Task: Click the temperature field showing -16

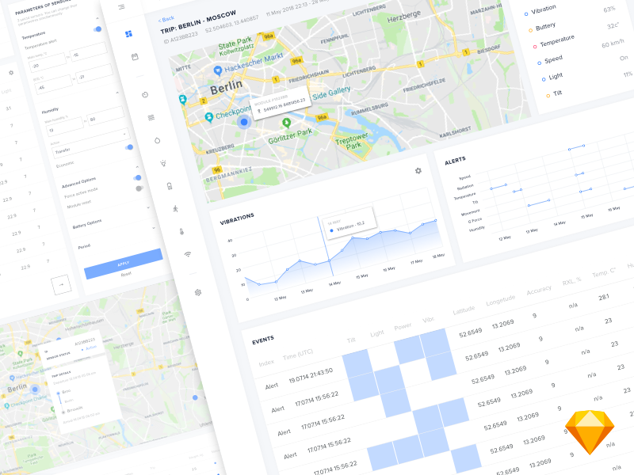Action: (x=89, y=52)
